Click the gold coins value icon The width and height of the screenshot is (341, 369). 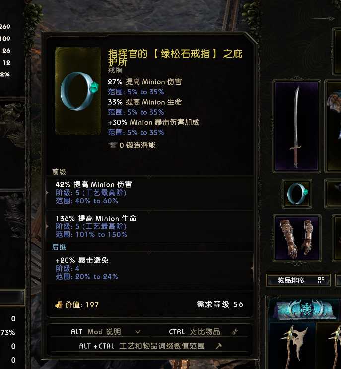tap(59, 305)
